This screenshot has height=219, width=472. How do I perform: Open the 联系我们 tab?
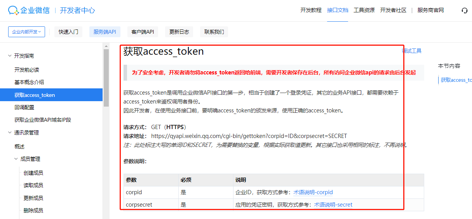click(x=214, y=32)
